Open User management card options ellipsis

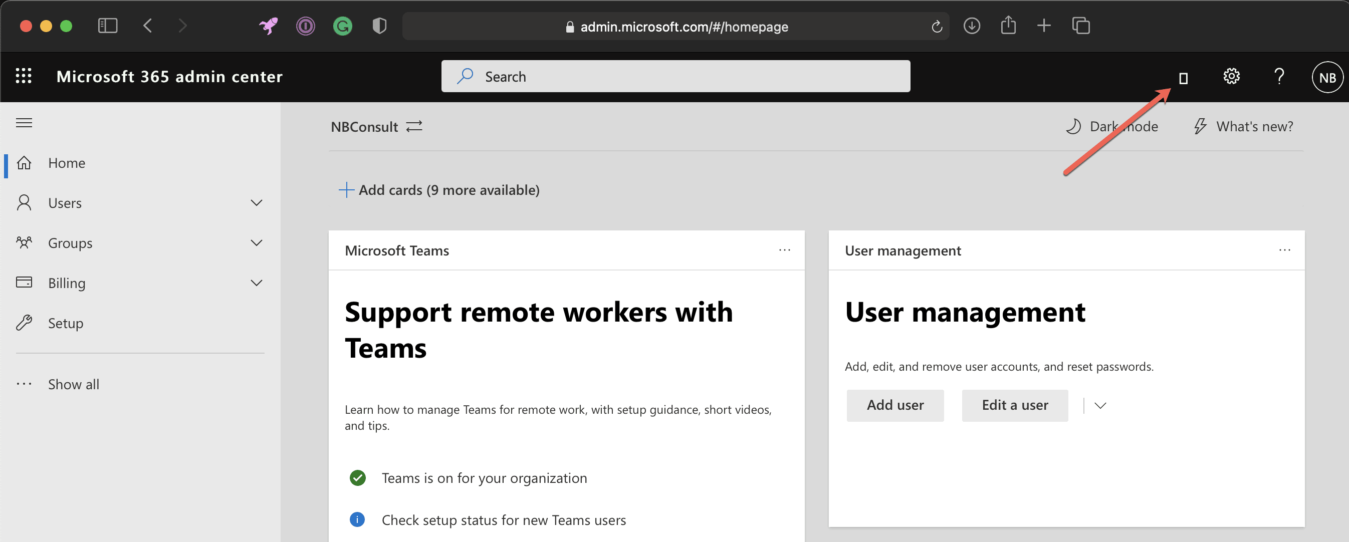coord(1284,250)
